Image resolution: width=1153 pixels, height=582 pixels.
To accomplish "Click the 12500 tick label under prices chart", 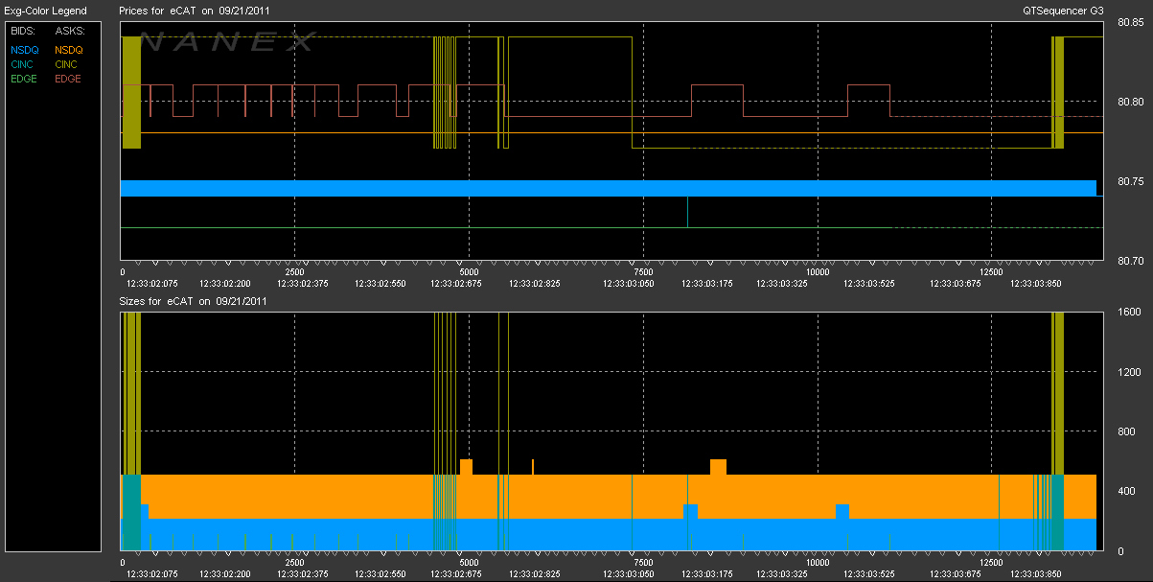I will coord(991,271).
